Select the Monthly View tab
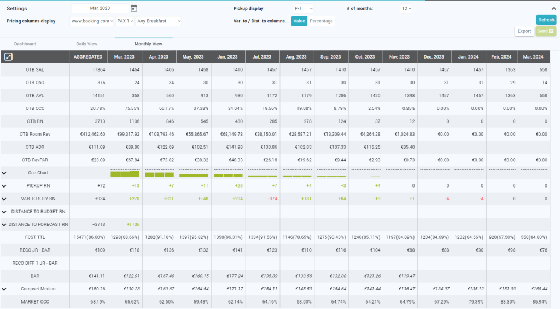This screenshot has height=309, width=560. click(x=148, y=44)
